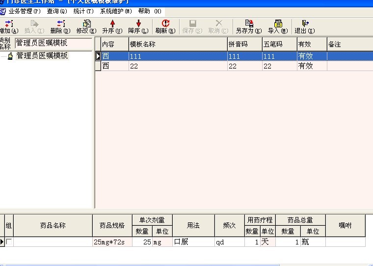Open the 系统维护(M) menu
373x266 pixels.
pos(116,11)
